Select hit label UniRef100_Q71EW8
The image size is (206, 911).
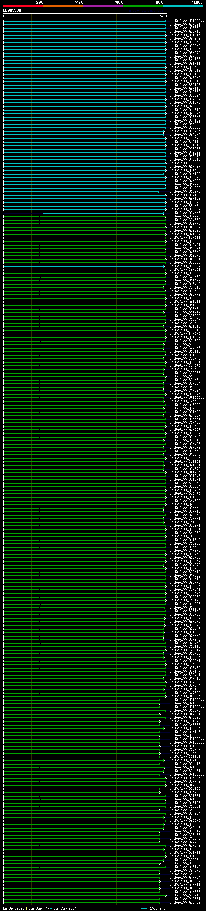tap(185, 102)
